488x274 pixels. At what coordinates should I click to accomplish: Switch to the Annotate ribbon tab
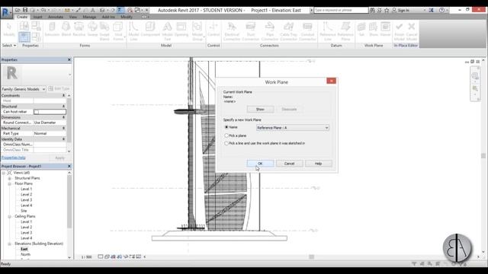(x=56, y=17)
